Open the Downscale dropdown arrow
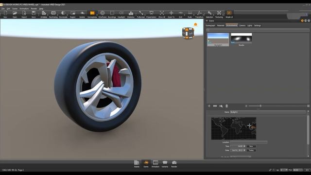This screenshot has width=311, height=175. click(x=67, y=15)
